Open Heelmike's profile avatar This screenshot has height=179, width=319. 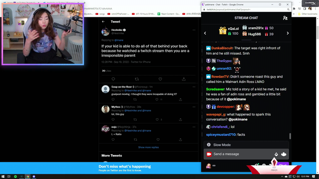click(105, 32)
